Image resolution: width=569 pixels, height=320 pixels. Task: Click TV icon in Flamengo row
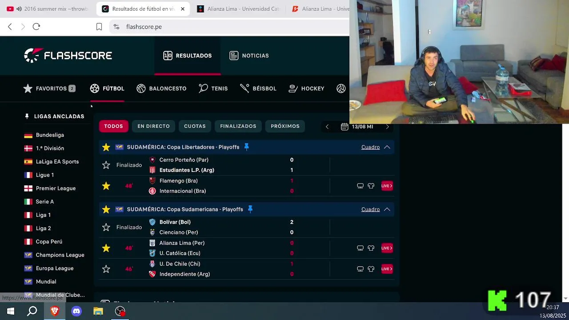tap(360, 186)
